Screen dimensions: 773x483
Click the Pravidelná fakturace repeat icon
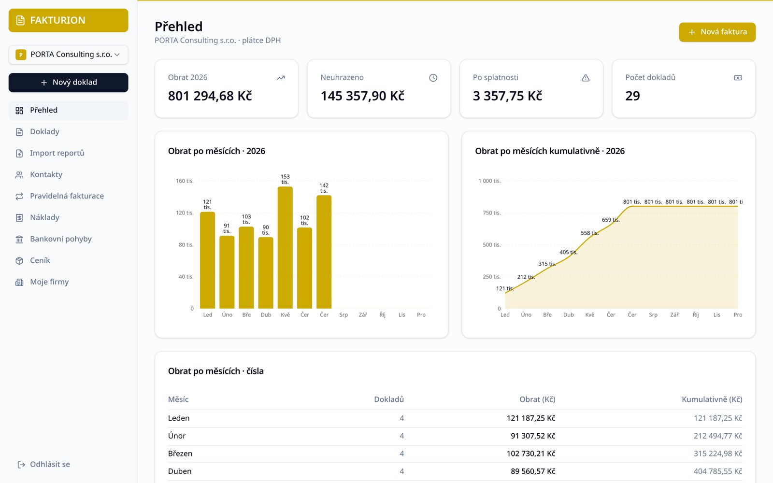tap(19, 197)
